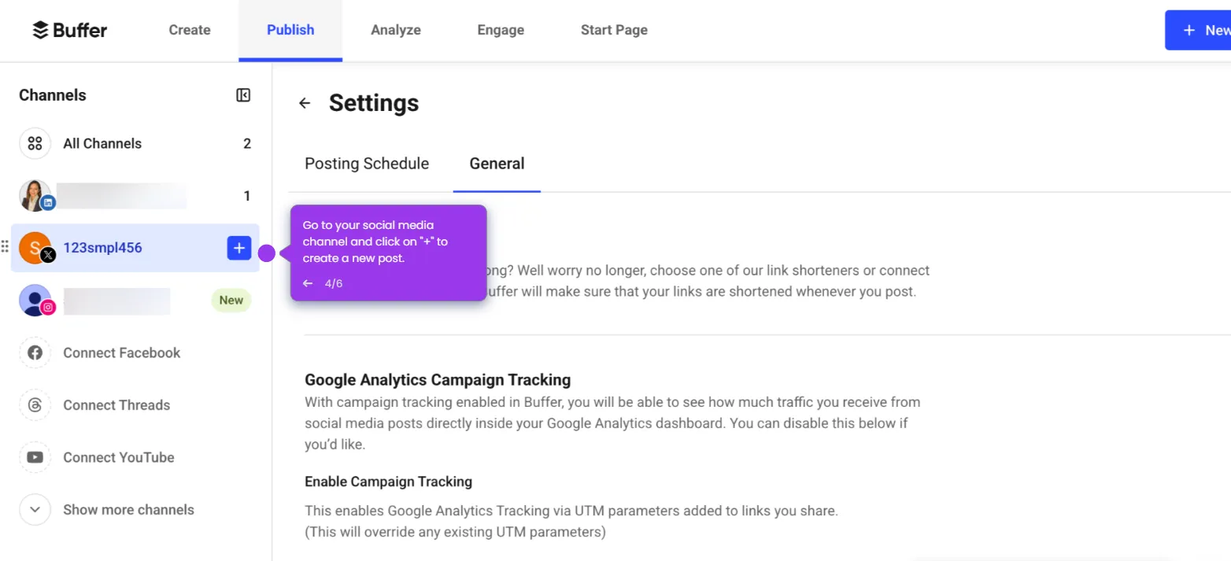This screenshot has height=561, width=1231.
Task: Click the X badge on 123smpl456 avatar
Action: tap(48, 254)
